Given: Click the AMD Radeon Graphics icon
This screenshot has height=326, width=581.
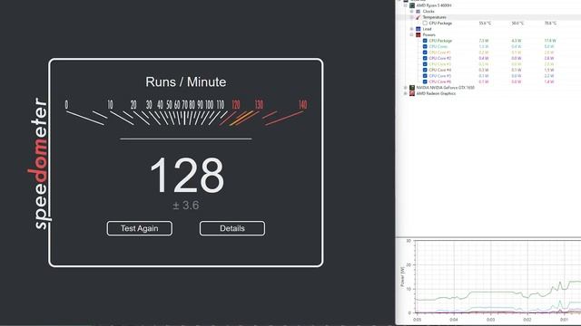Looking at the screenshot, I should pyautogui.click(x=412, y=93).
